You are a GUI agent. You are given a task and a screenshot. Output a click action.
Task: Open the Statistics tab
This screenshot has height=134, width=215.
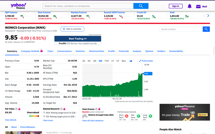(x=80, y=51)
